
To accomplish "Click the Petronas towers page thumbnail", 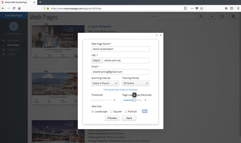I will [x=58, y=40].
